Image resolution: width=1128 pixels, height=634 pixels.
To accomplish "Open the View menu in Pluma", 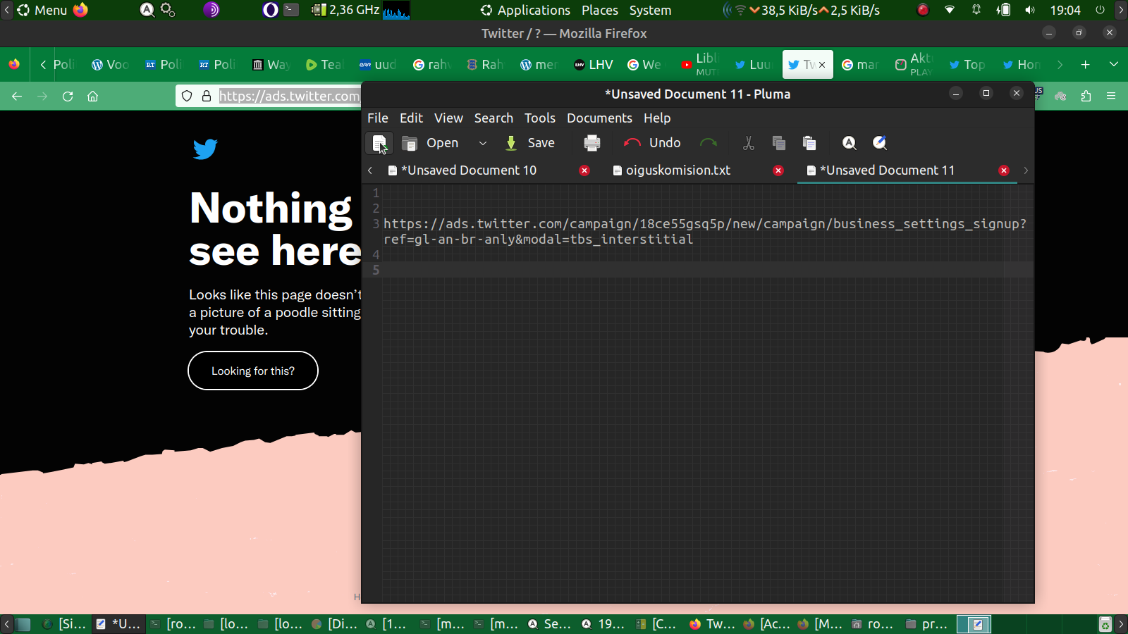I will click(448, 118).
